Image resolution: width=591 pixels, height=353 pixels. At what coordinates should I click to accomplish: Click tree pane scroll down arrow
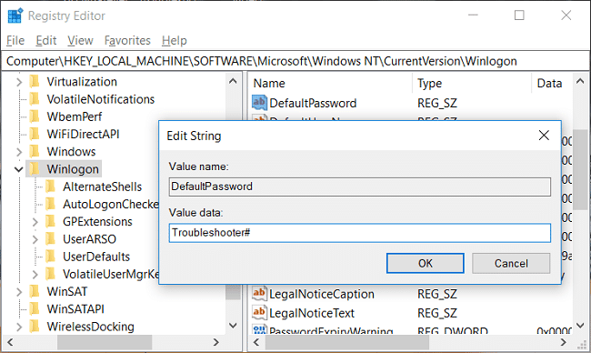[x=233, y=326]
